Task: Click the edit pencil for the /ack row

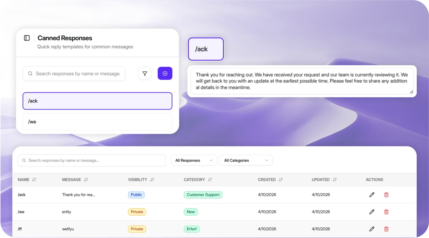Action: [x=372, y=195]
